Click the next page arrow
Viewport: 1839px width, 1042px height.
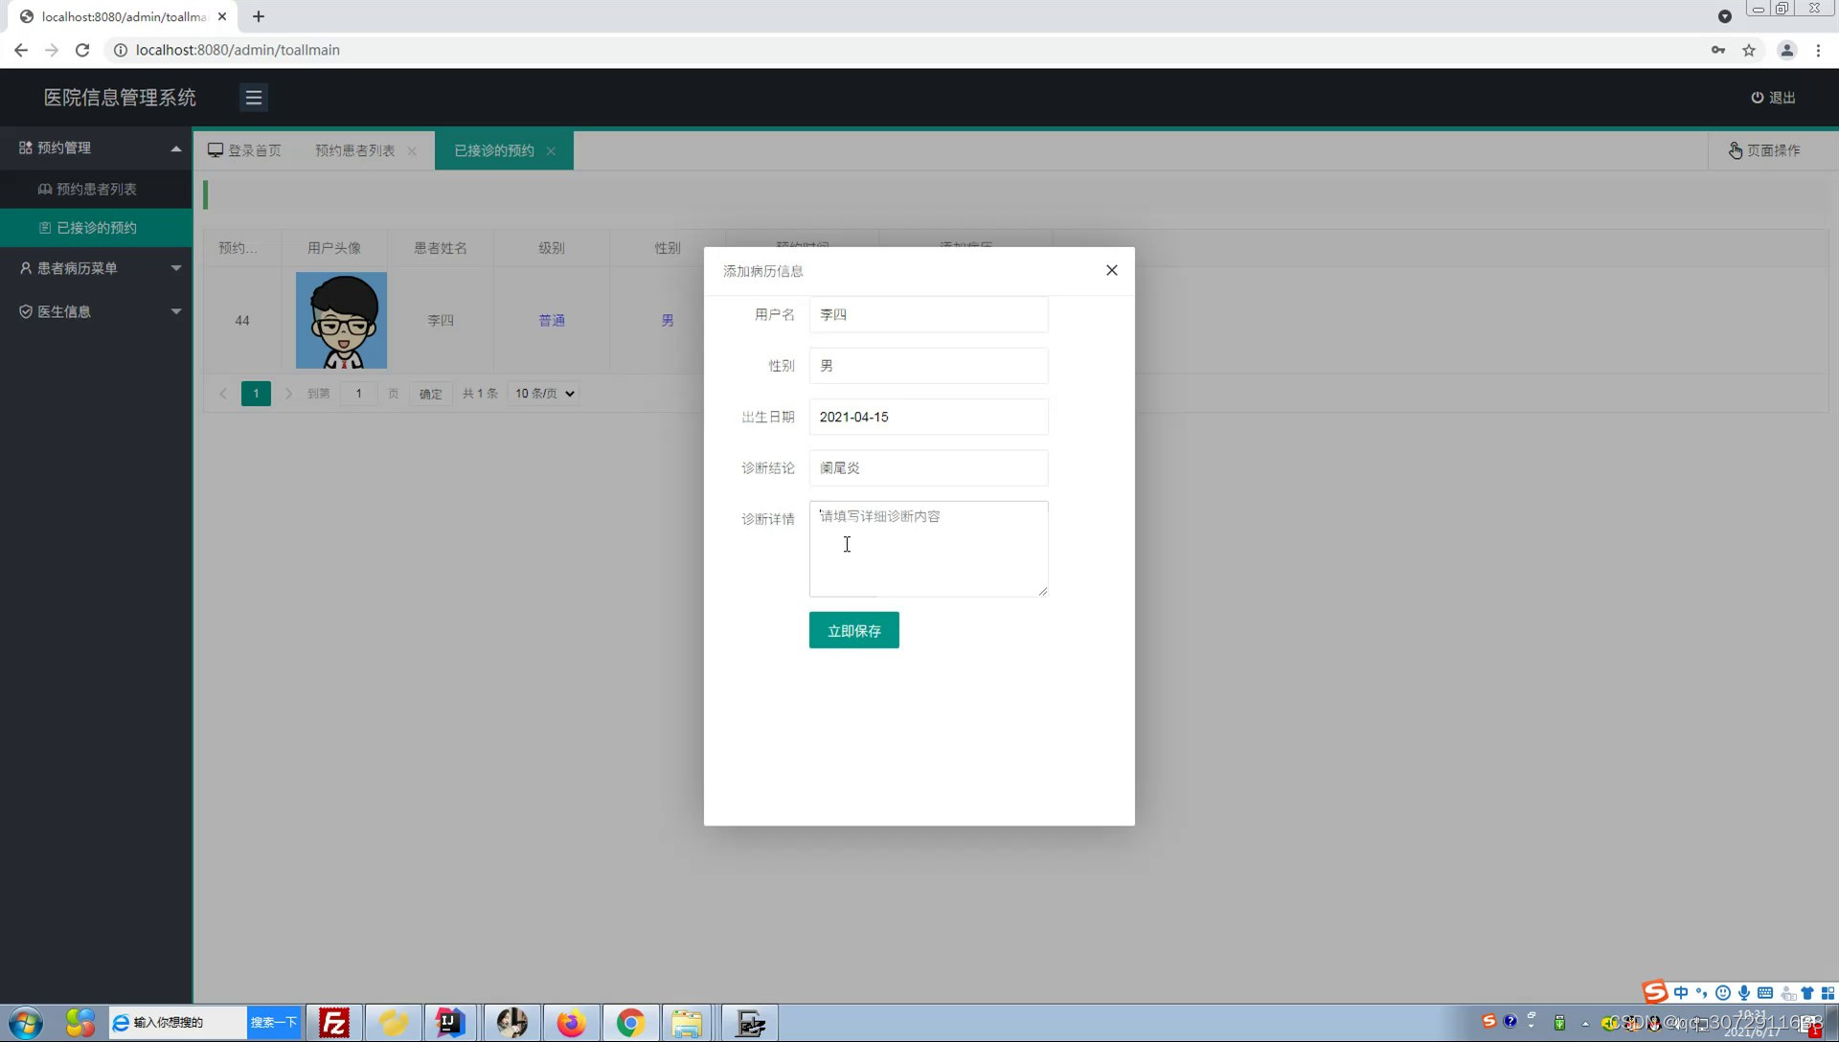288,394
